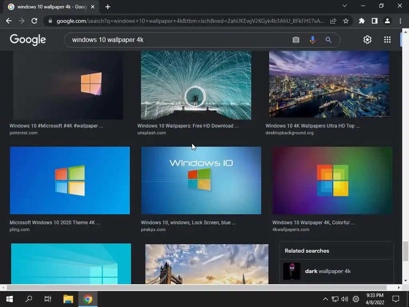
Task: Click the horizontal scrollbar thumb
Action: pos(197,287)
